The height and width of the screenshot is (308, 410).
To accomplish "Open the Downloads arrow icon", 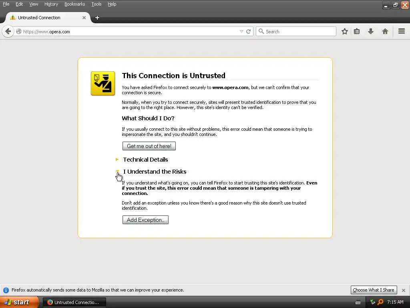I will (371, 31).
